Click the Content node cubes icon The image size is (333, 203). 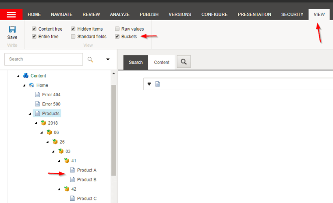26,76
